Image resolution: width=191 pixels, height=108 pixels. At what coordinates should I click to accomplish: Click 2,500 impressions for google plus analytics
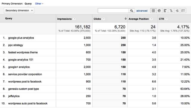click(x=87, y=38)
